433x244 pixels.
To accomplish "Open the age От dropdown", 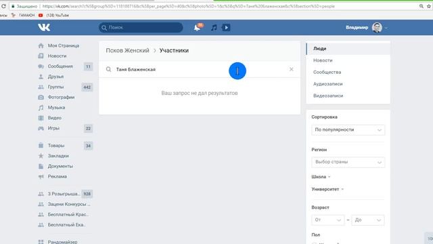I will [x=327, y=220].
